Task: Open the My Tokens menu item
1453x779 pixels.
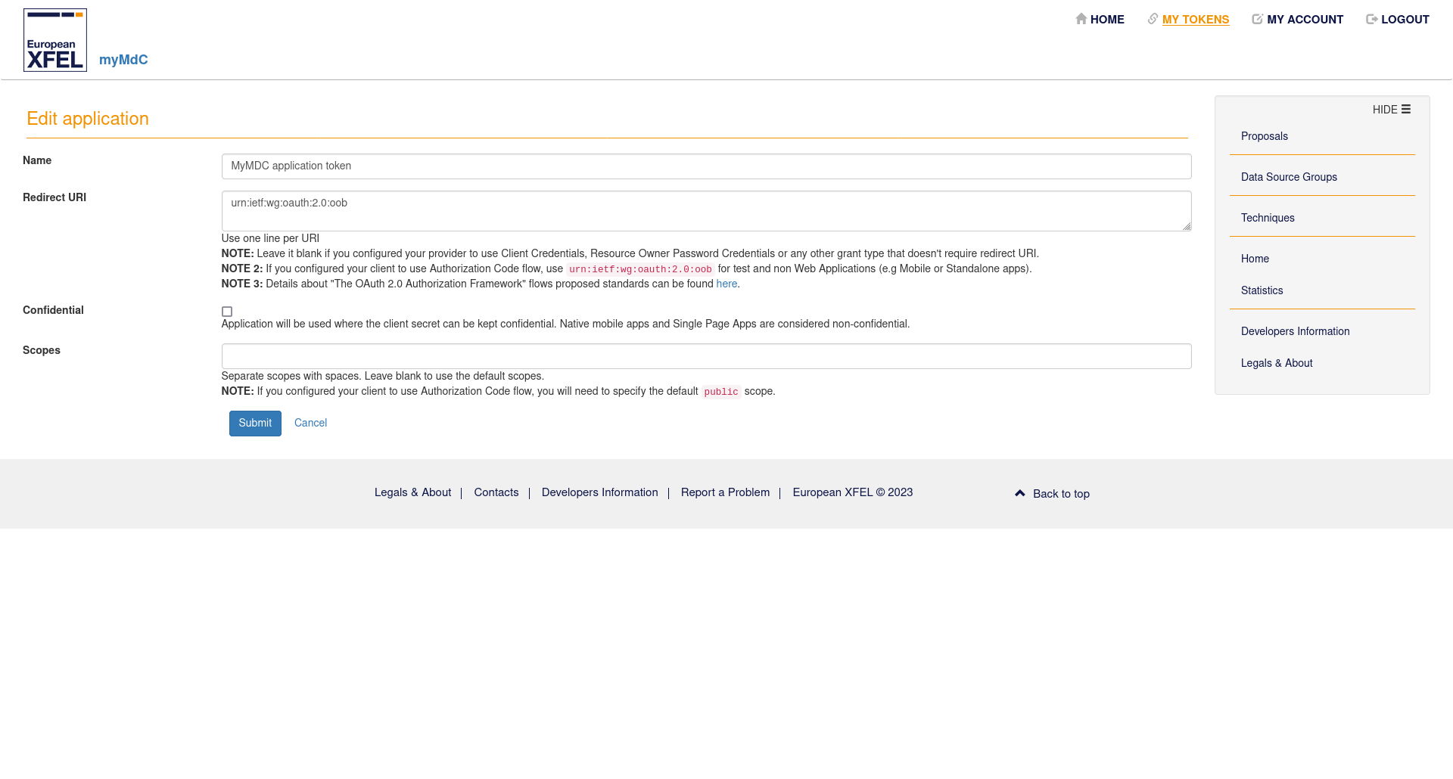Action: tap(1196, 20)
